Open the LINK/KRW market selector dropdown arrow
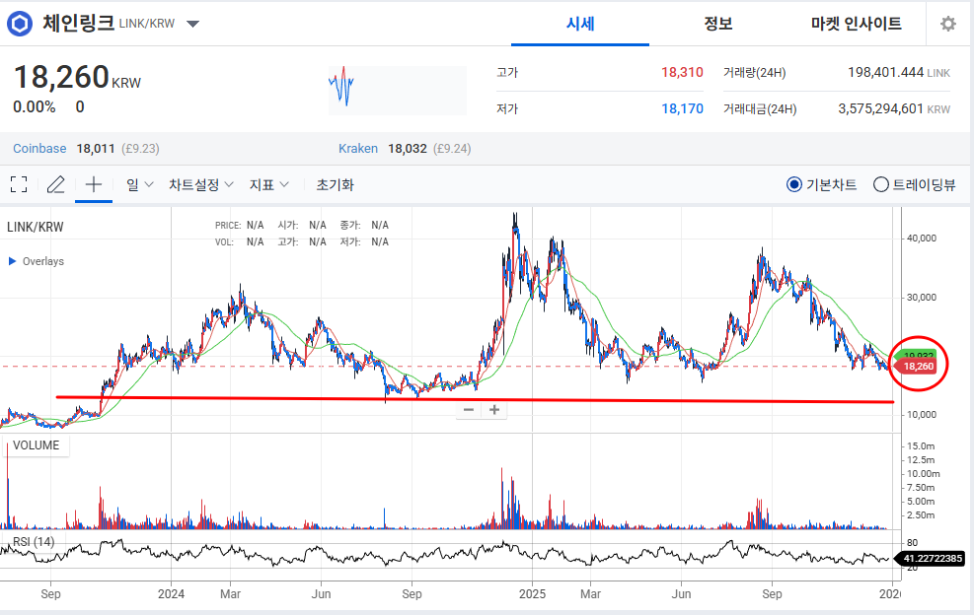The image size is (974, 615). 192,24
